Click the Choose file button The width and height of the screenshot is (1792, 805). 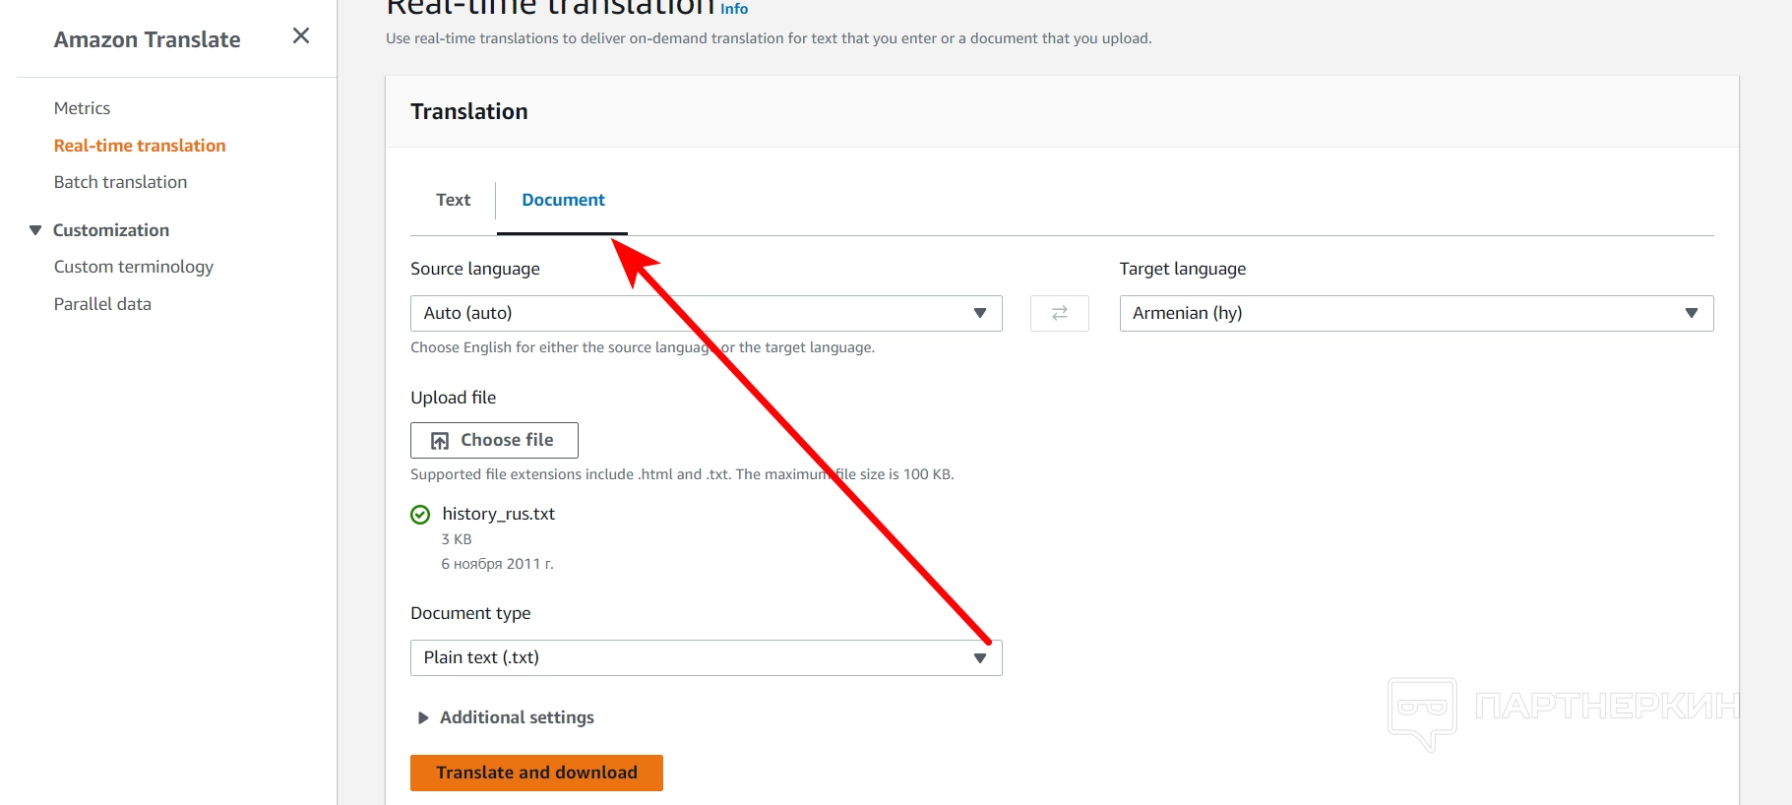tap(494, 440)
